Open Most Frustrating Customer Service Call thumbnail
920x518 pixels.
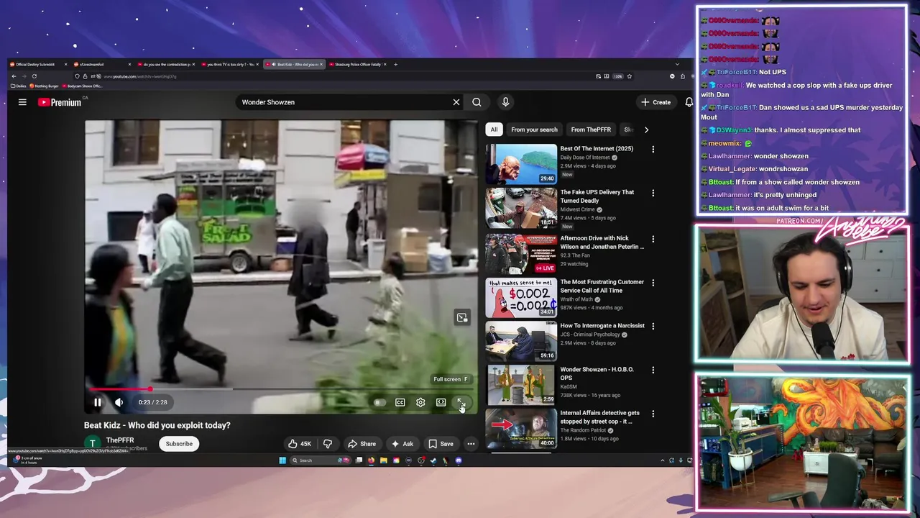pyautogui.click(x=521, y=297)
